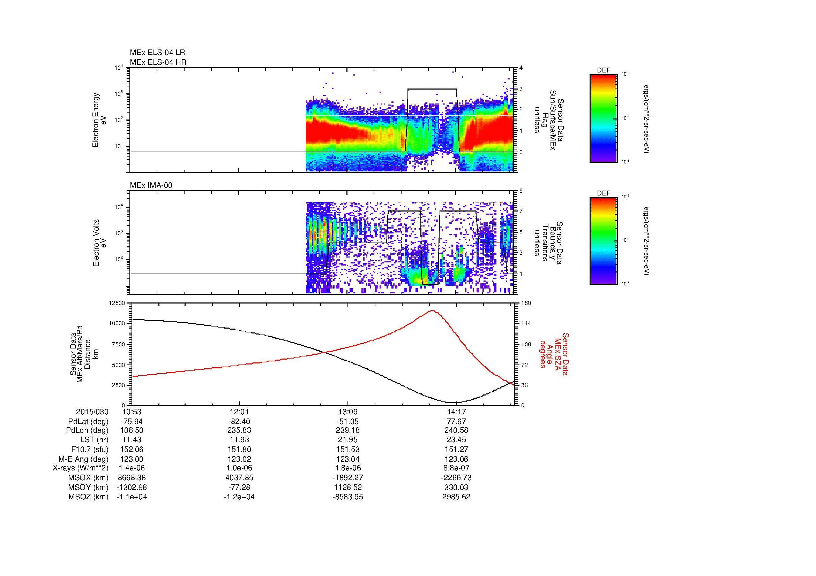Screen dimensions: 816x576
Task: Click the '10:53' time tick label
Action: click(132, 412)
